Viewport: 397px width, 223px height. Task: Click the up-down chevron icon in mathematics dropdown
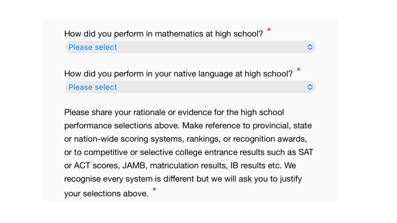310,47
